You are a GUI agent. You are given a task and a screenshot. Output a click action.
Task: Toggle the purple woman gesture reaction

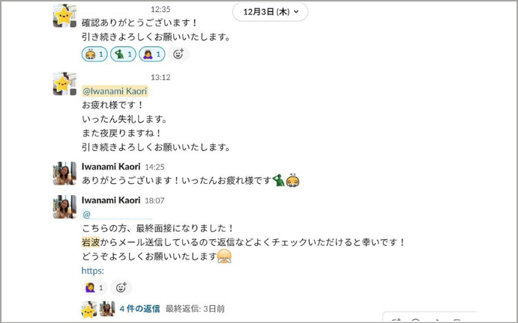coord(152,55)
